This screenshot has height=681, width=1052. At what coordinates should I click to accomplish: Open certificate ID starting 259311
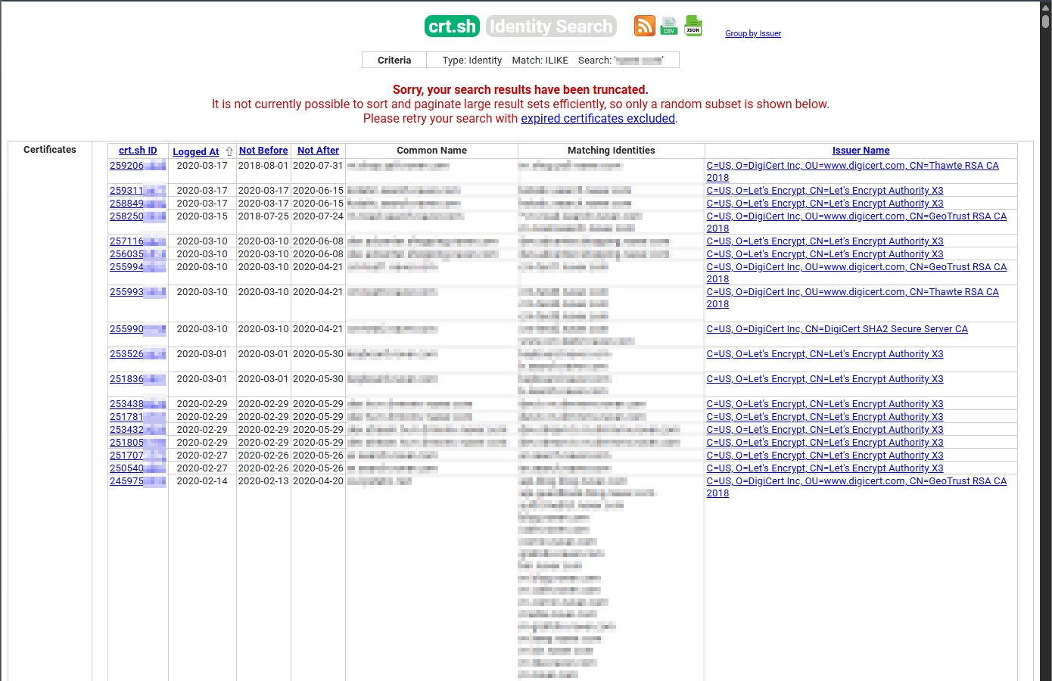click(138, 191)
